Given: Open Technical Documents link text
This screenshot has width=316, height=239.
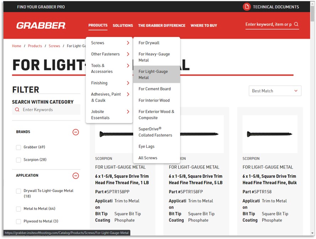Looking at the screenshot, I should 276,7.
